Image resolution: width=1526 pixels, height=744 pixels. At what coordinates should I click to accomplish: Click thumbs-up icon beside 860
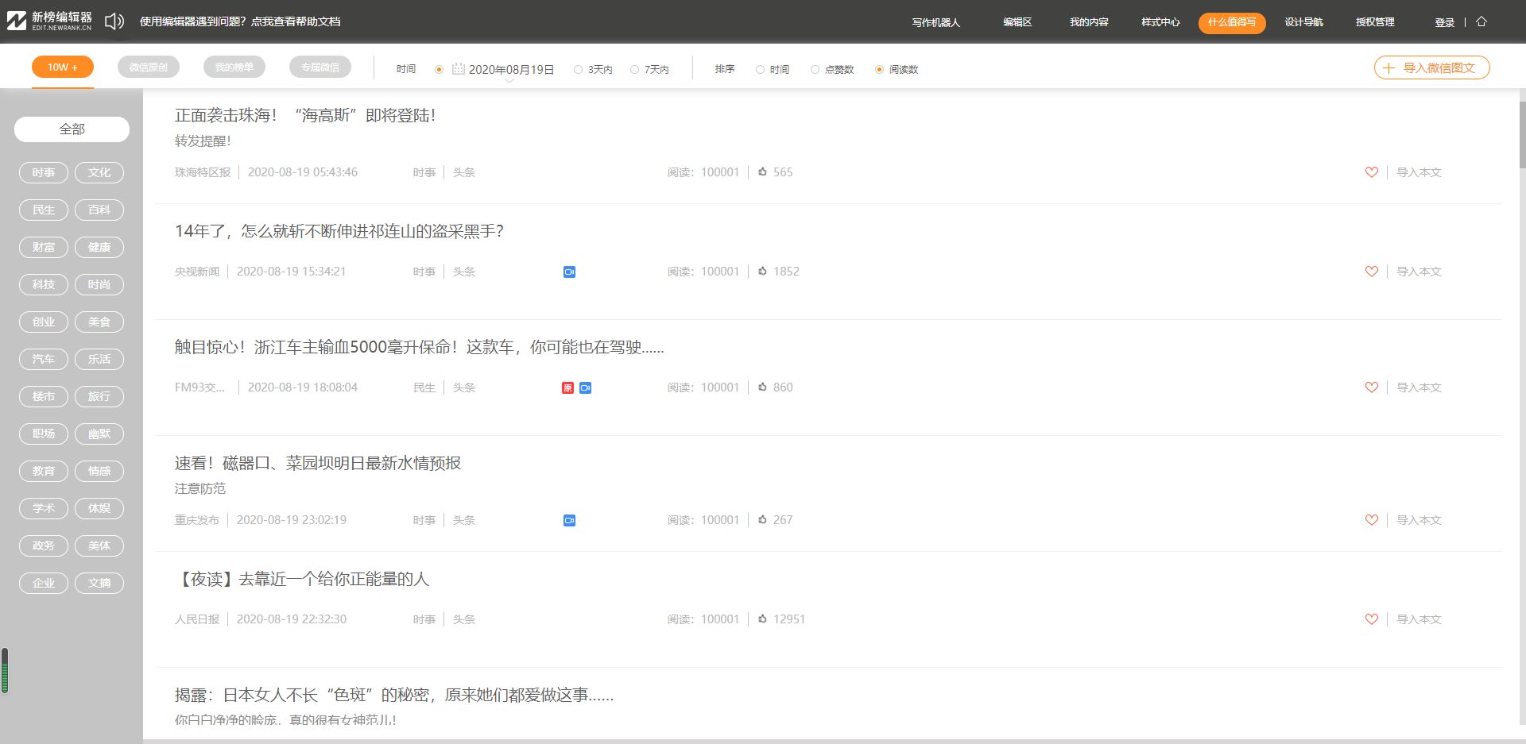point(762,387)
